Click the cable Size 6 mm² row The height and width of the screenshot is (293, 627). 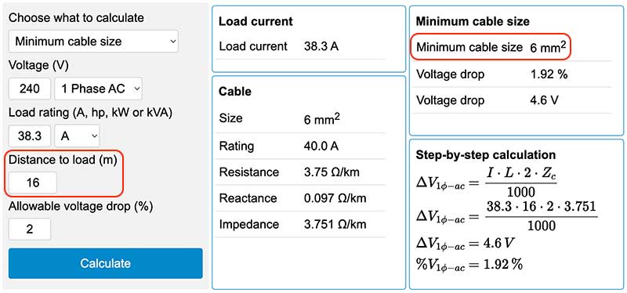tap(300, 119)
